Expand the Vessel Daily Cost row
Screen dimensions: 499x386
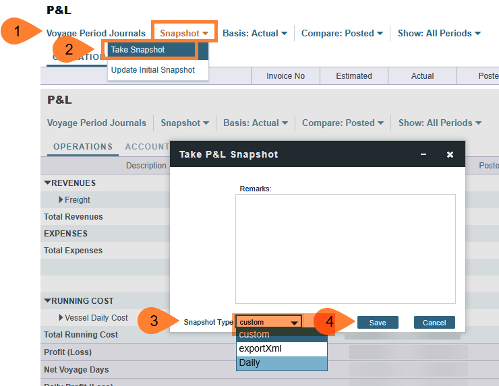(61, 318)
